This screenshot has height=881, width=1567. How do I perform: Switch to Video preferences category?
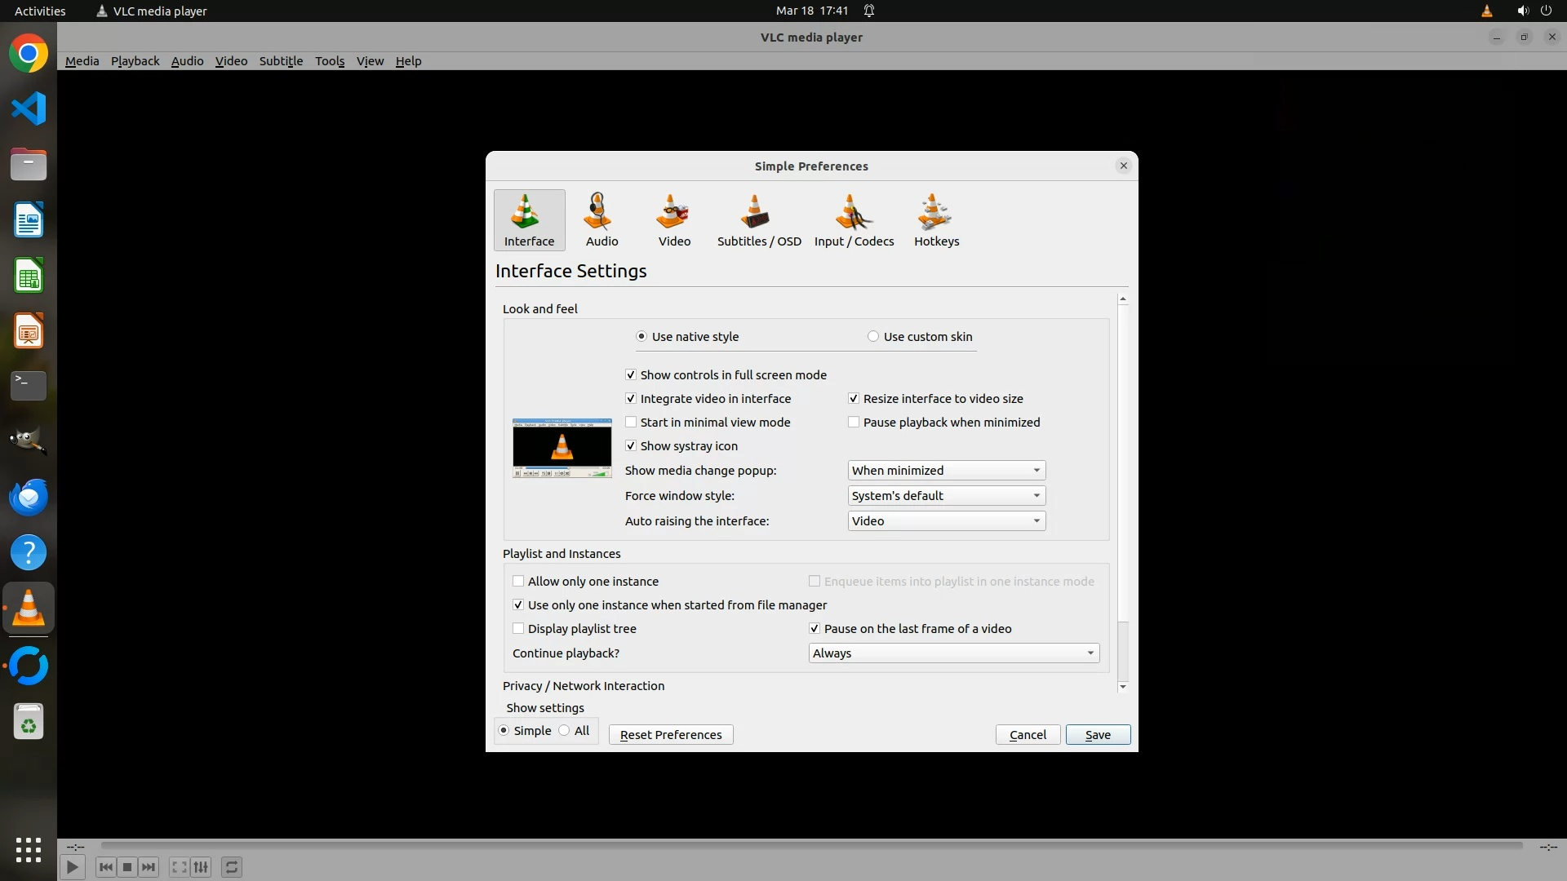tap(674, 219)
